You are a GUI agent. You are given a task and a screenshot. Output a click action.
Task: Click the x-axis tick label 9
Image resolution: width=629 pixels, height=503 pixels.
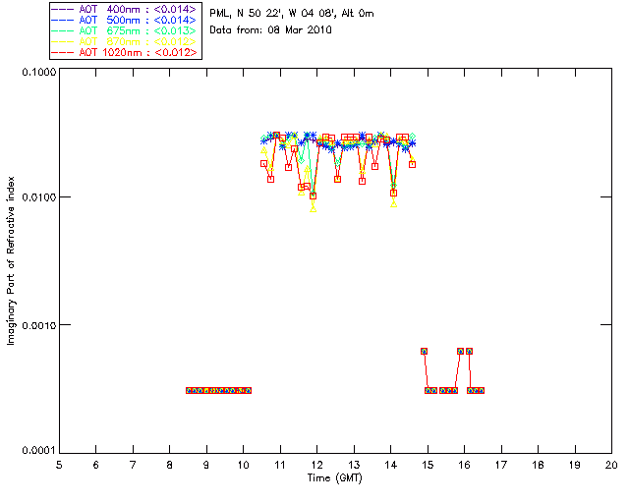tap(206, 465)
